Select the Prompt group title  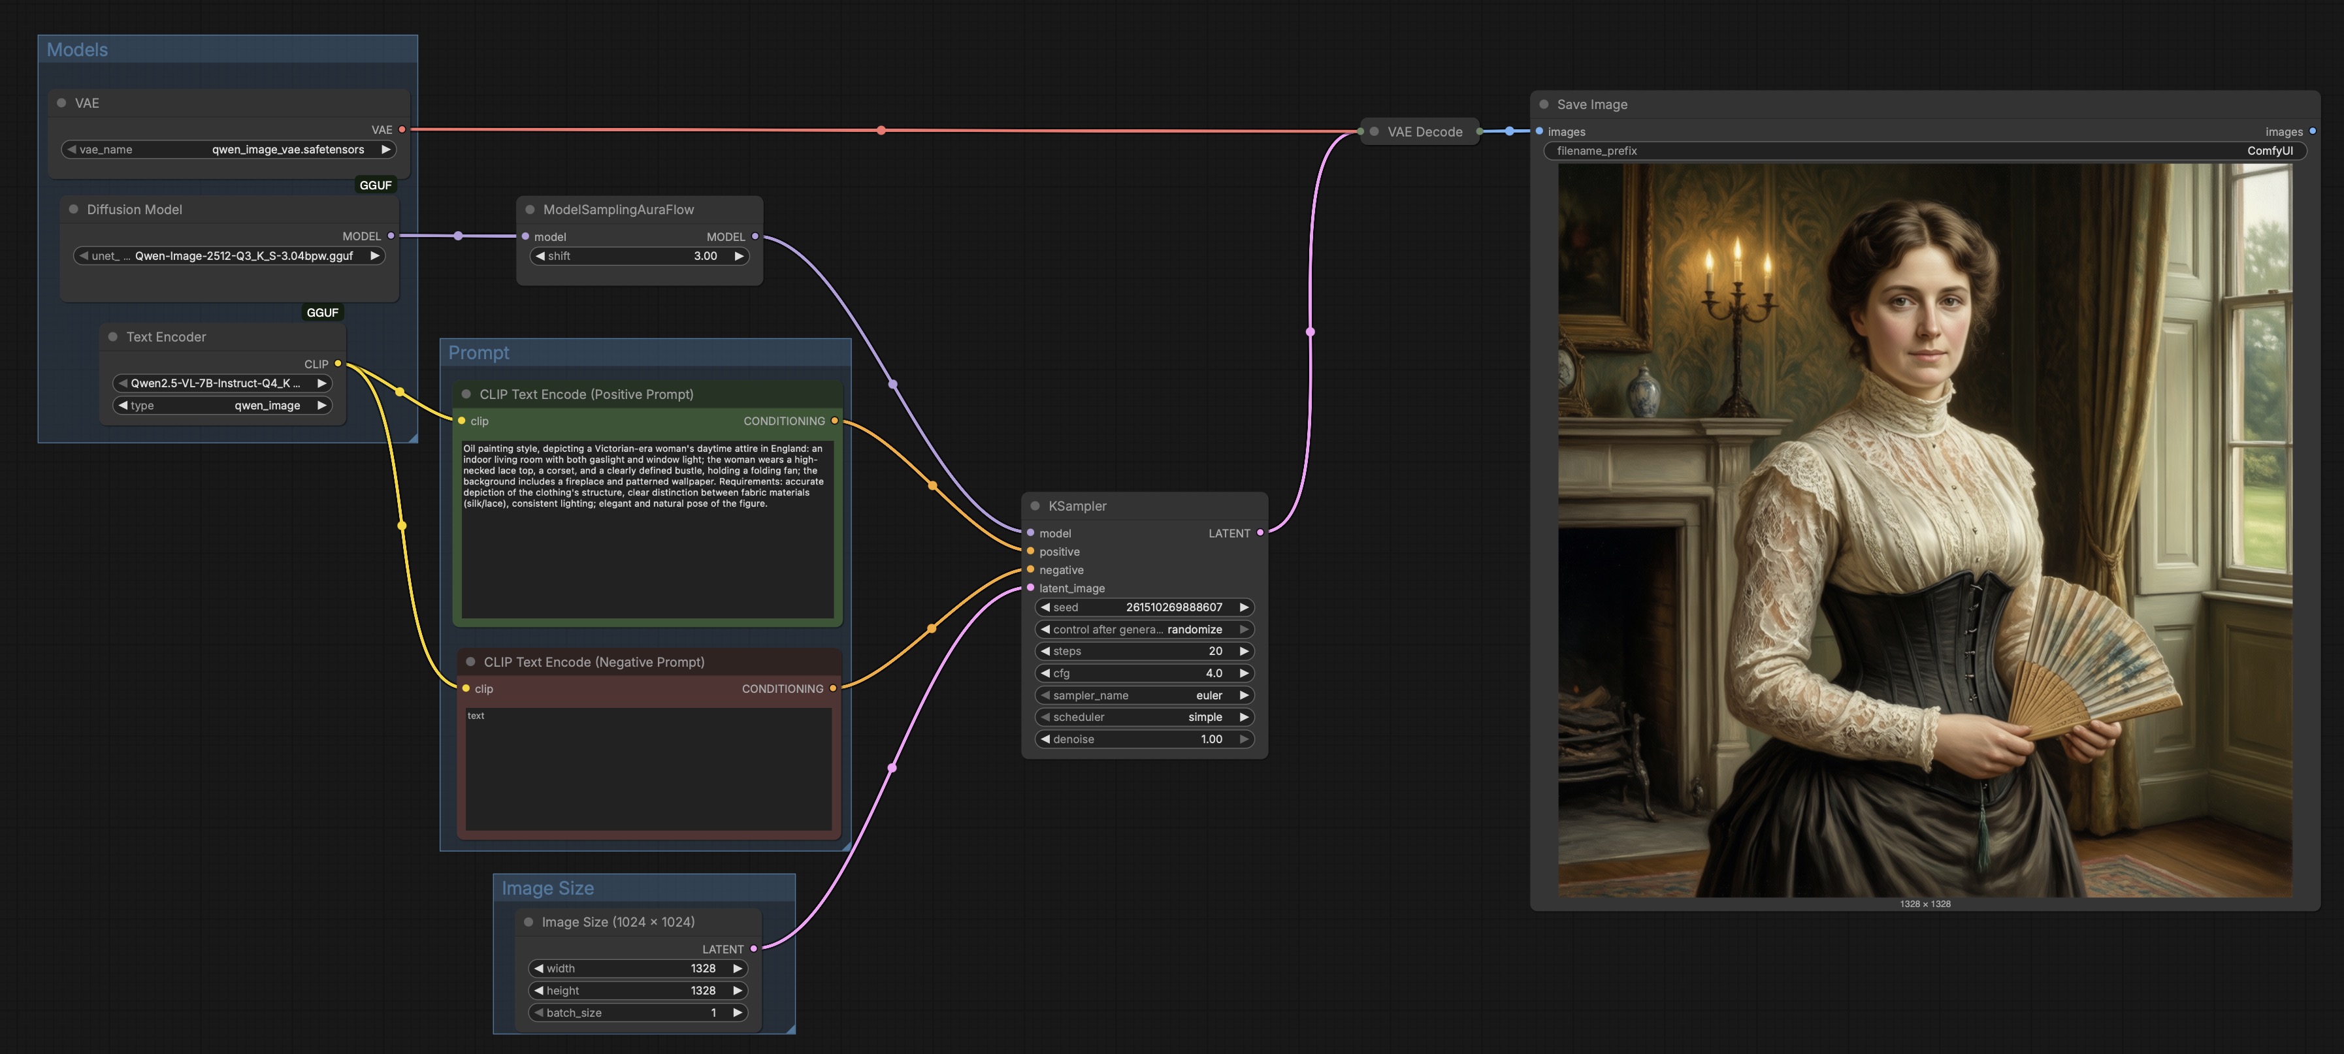click(479, 353)
